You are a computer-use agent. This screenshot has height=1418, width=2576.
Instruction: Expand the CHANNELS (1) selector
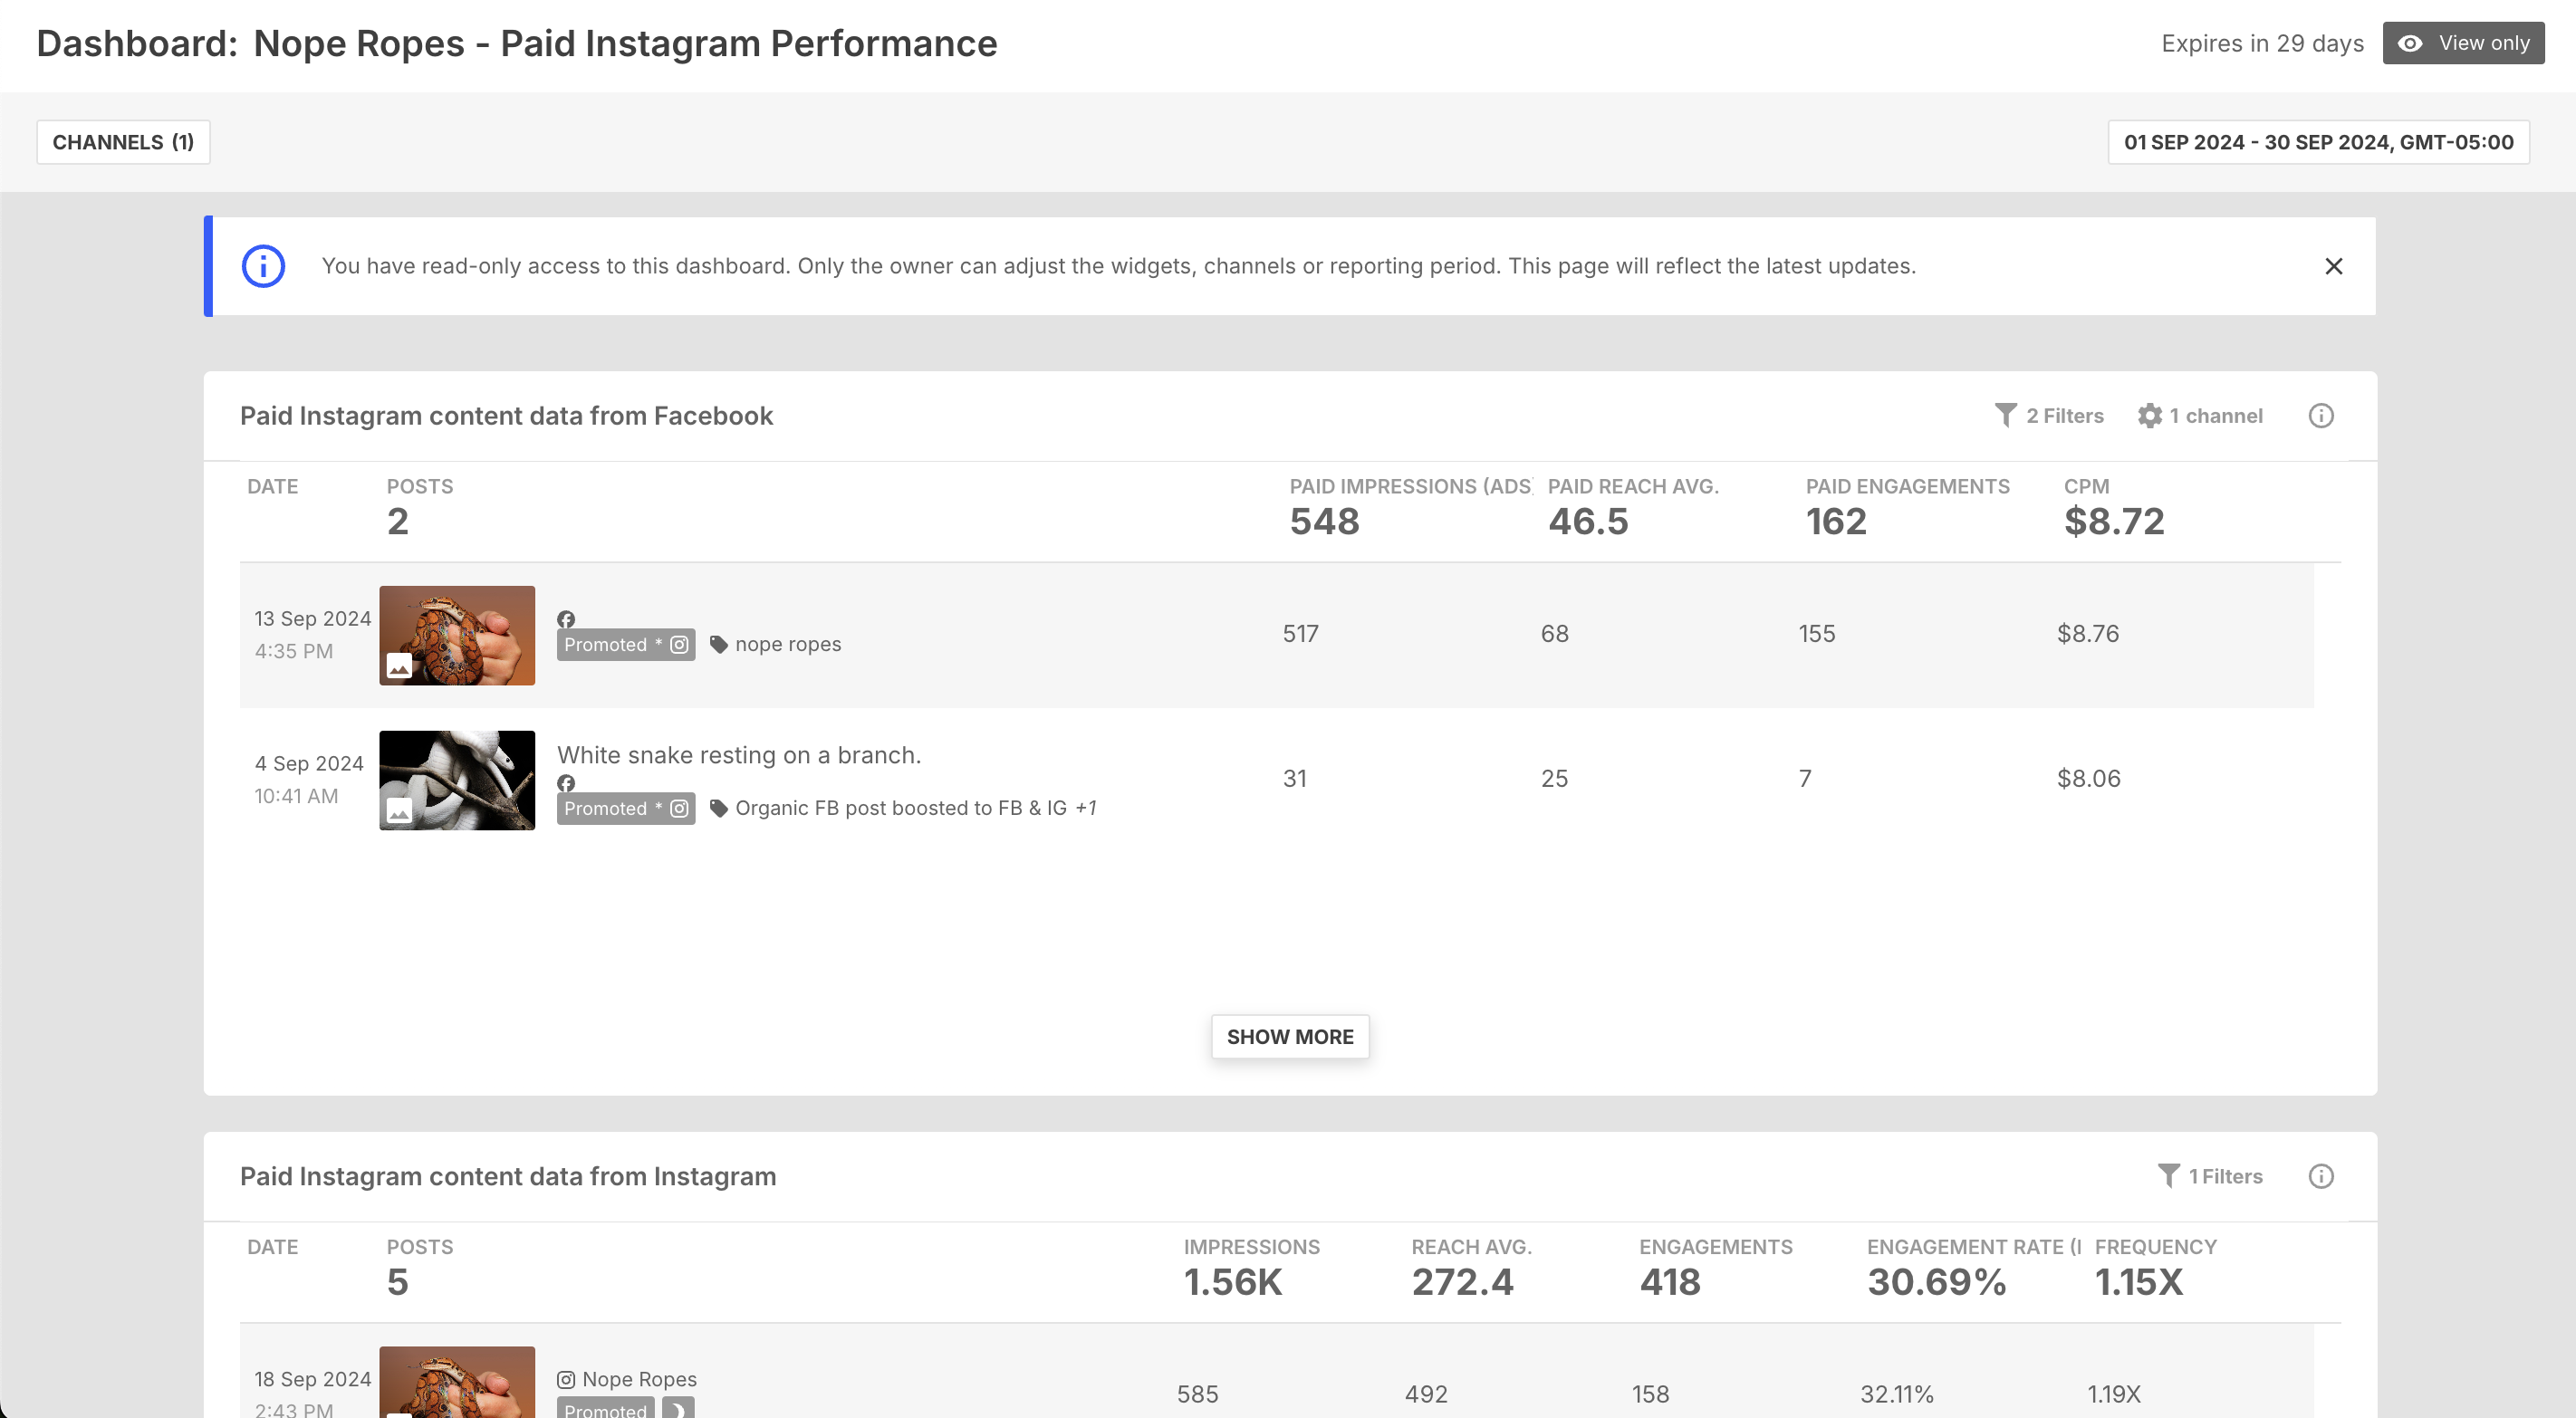point(123,142)
